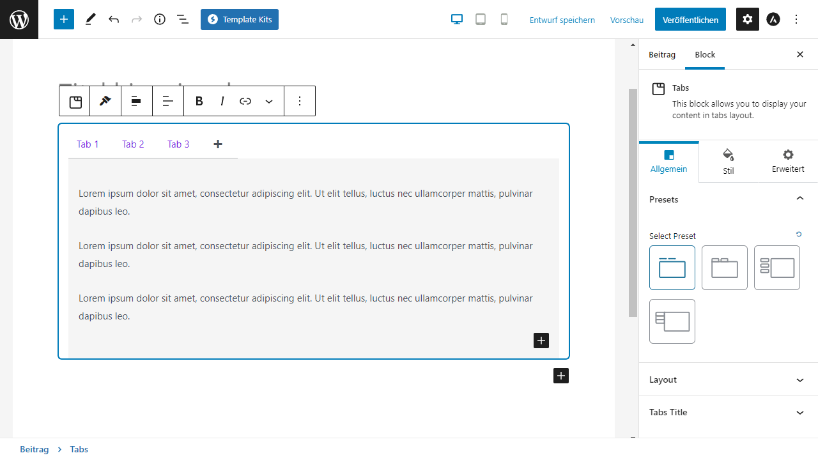Image resolution: width=818 pixels, height=460 pixels.
Task: Click the Veröffentlichen button
Action: tap(690, 20)
